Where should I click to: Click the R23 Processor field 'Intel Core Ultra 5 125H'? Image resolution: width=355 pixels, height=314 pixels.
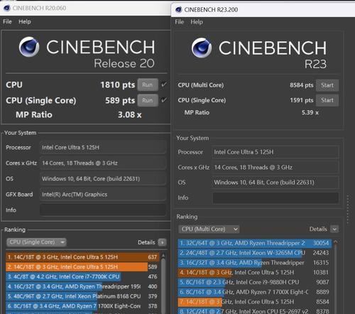[275, 152]
